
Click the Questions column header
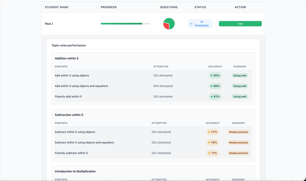point(169,7)
